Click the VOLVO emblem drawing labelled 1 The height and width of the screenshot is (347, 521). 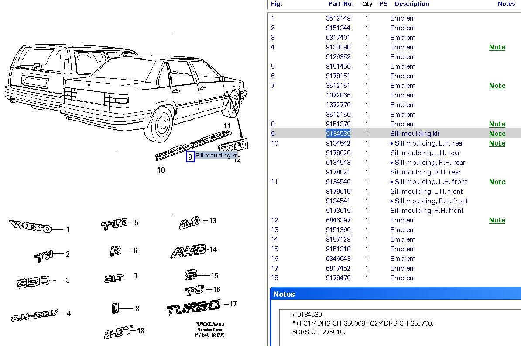pos(31,226)
